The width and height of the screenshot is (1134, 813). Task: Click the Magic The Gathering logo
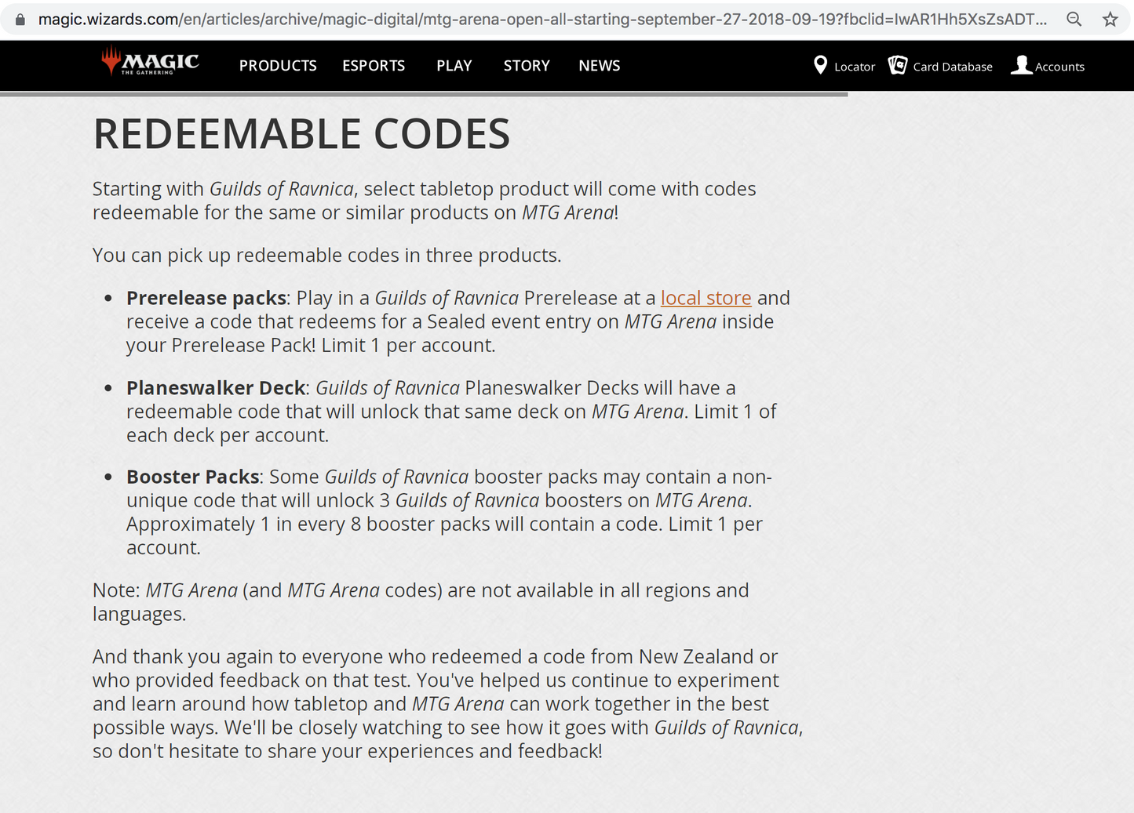coord(150,61)
